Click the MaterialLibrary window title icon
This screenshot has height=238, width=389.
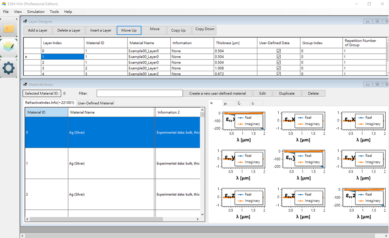25,84
